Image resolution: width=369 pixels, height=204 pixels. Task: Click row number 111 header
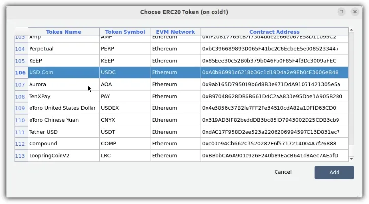click(x=21, y=132)
